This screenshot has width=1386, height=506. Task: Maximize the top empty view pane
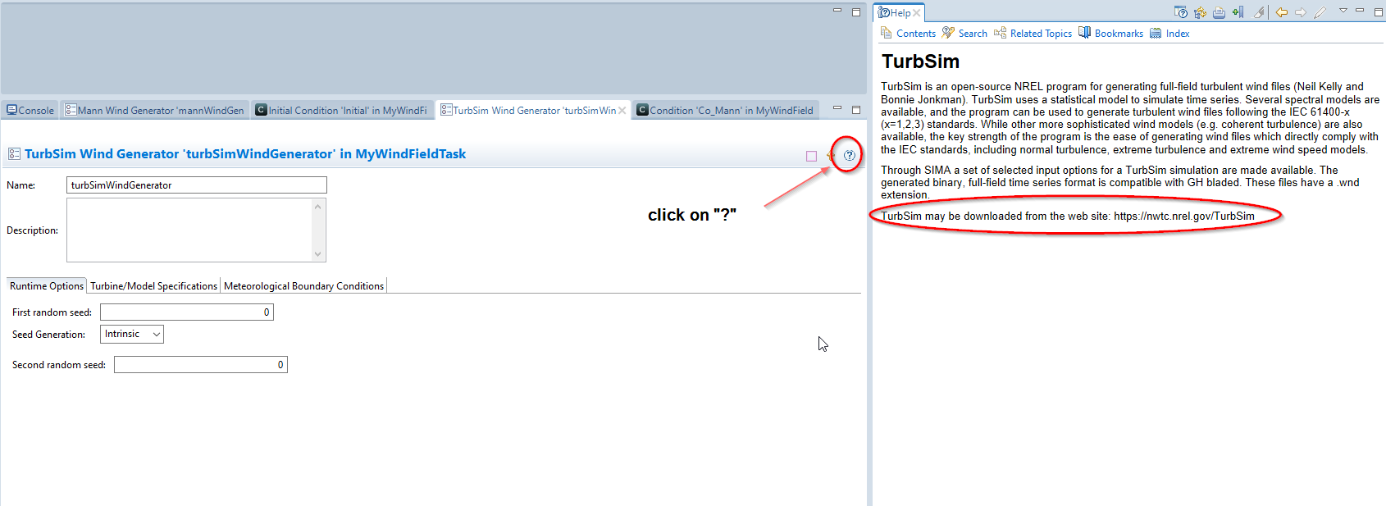coord(856,12)
